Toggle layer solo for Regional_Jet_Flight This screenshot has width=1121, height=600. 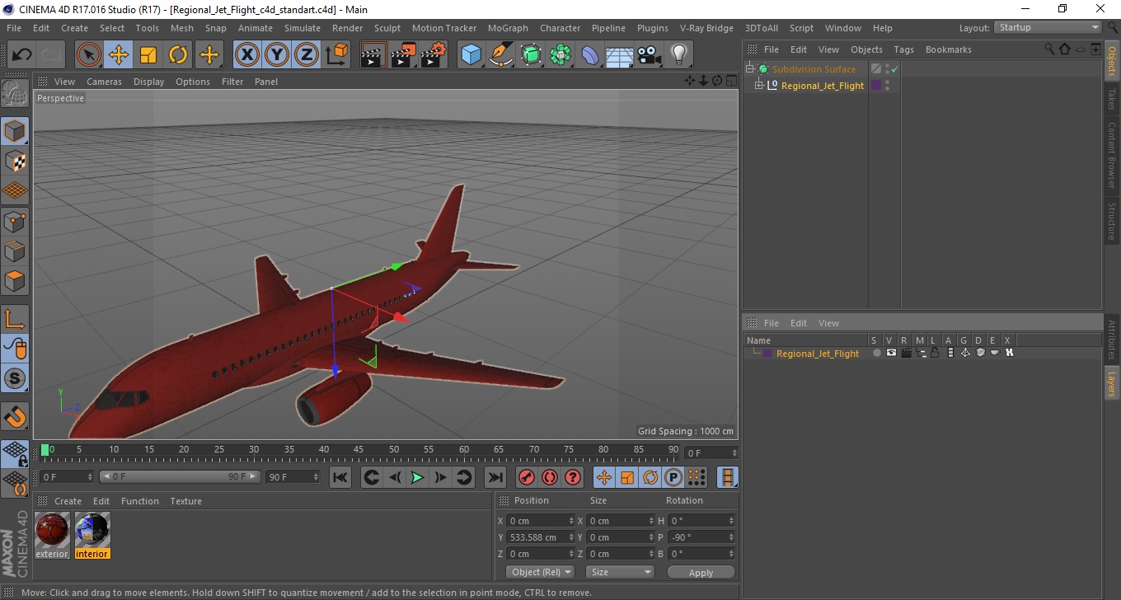tap(877, 353)
